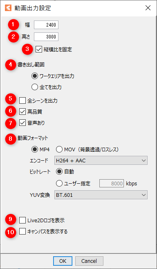Open the エンコード H264 + AAC dropdown
The image size is (157, 269).
tap(101, 161)
